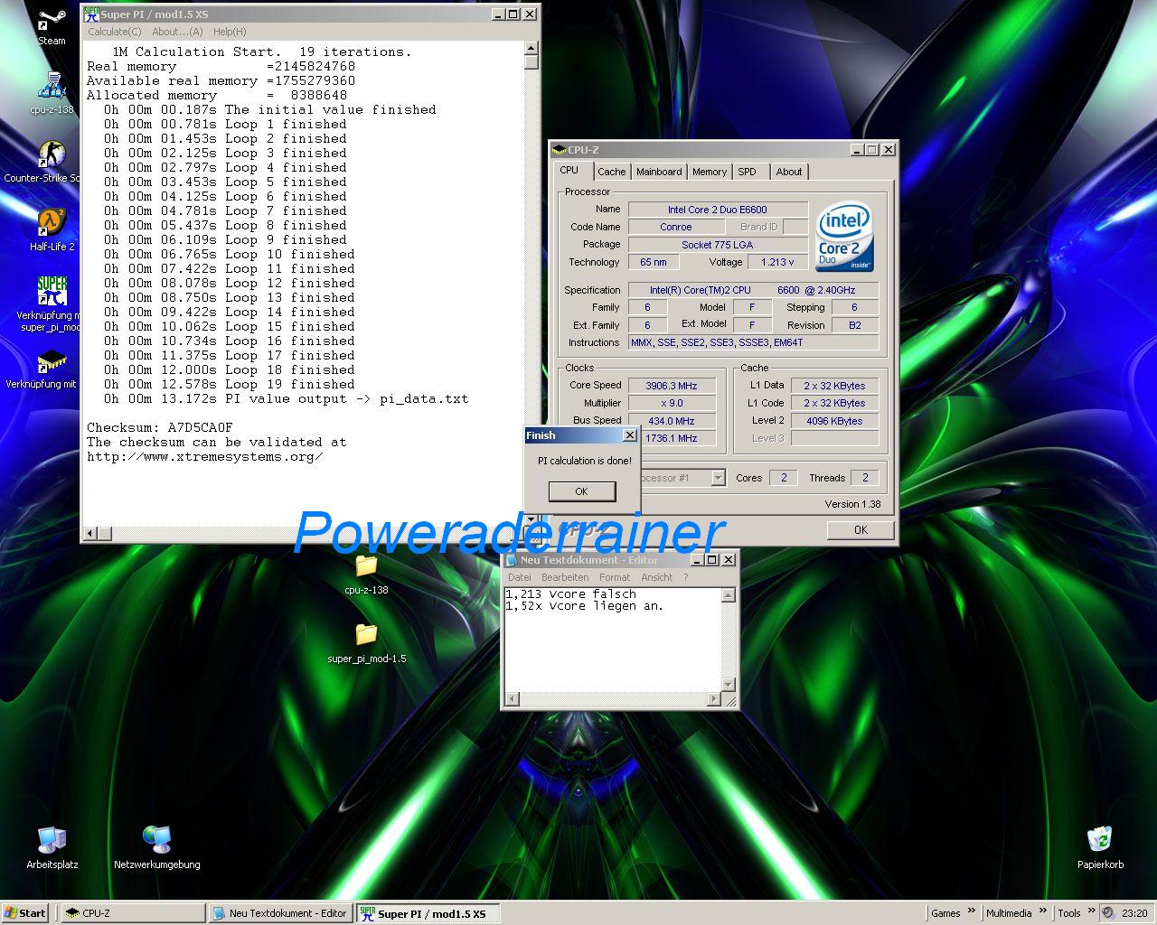Click the Level 2 cache value 4096 KBytes

tap(834, 421)
